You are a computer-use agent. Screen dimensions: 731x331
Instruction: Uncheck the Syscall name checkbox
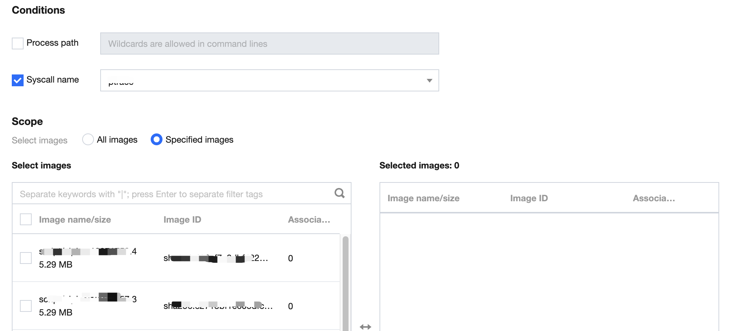pyautogui.click(x=18, y=80)
